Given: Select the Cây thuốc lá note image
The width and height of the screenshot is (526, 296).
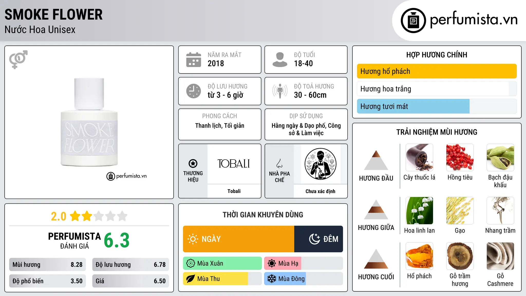Looking at the screenshot, I should pos(419,158).
